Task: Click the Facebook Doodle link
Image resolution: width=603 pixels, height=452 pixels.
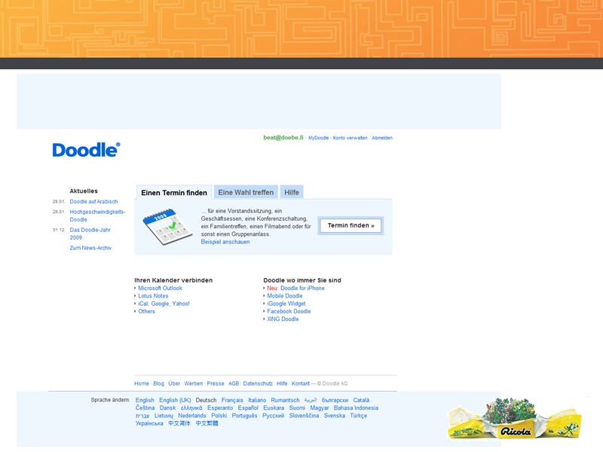Action: tap(289, 311)
